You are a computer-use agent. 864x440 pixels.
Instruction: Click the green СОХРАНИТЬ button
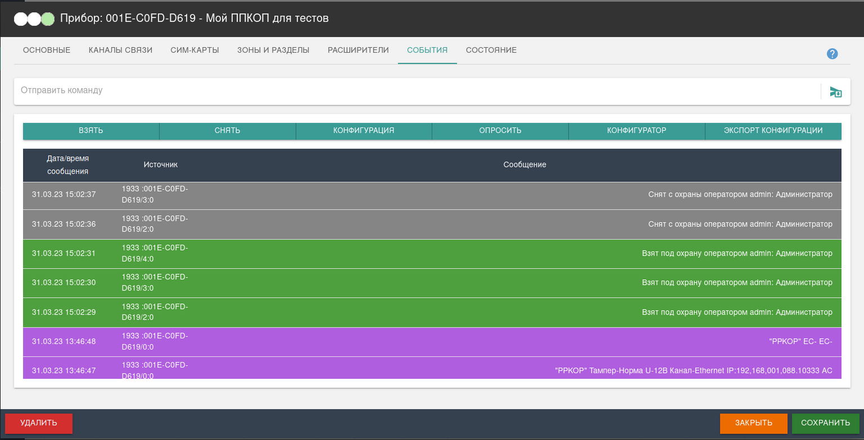point(825,423)
